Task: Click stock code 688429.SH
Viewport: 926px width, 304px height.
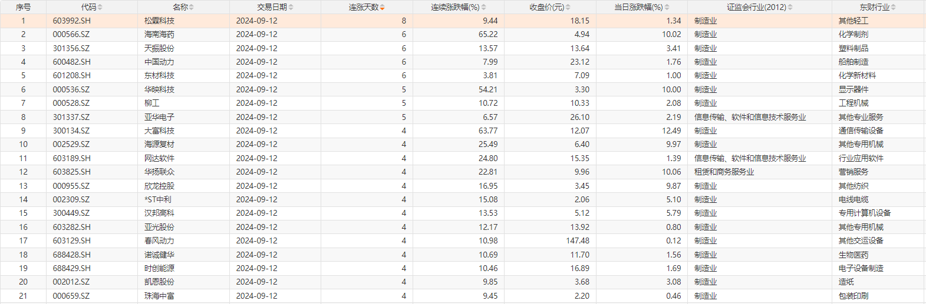Action: pos(72,268)
